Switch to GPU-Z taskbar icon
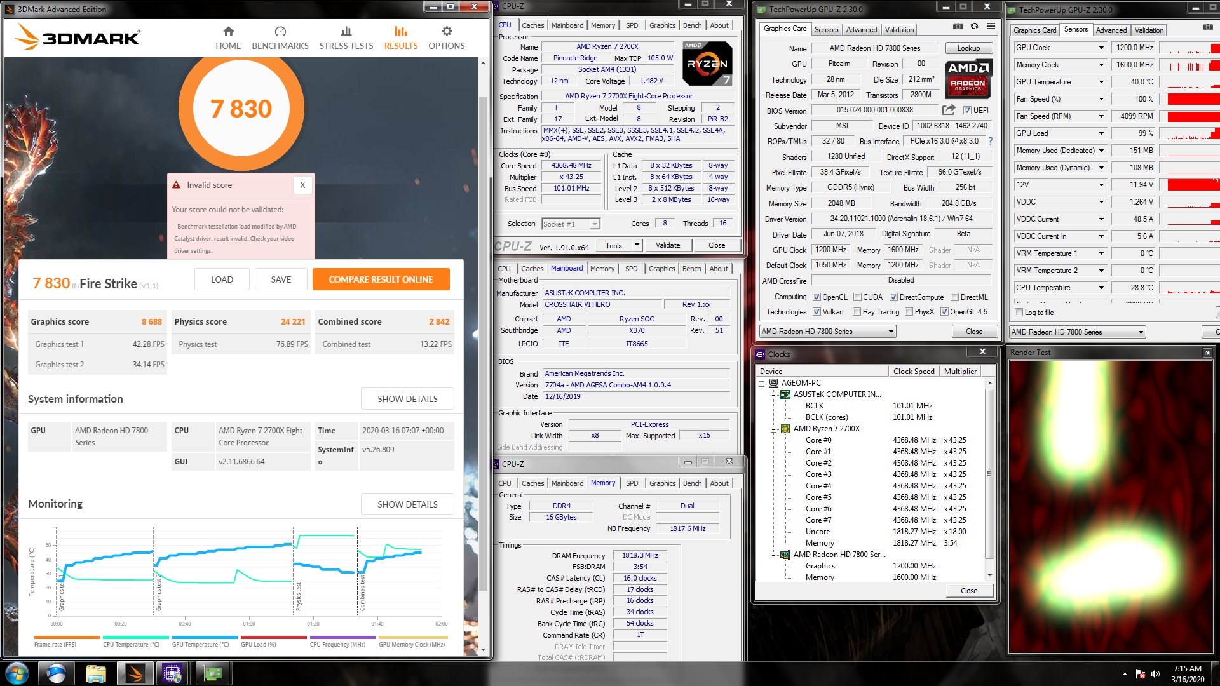Screen dimensions: 1220x686 [212, 673]
